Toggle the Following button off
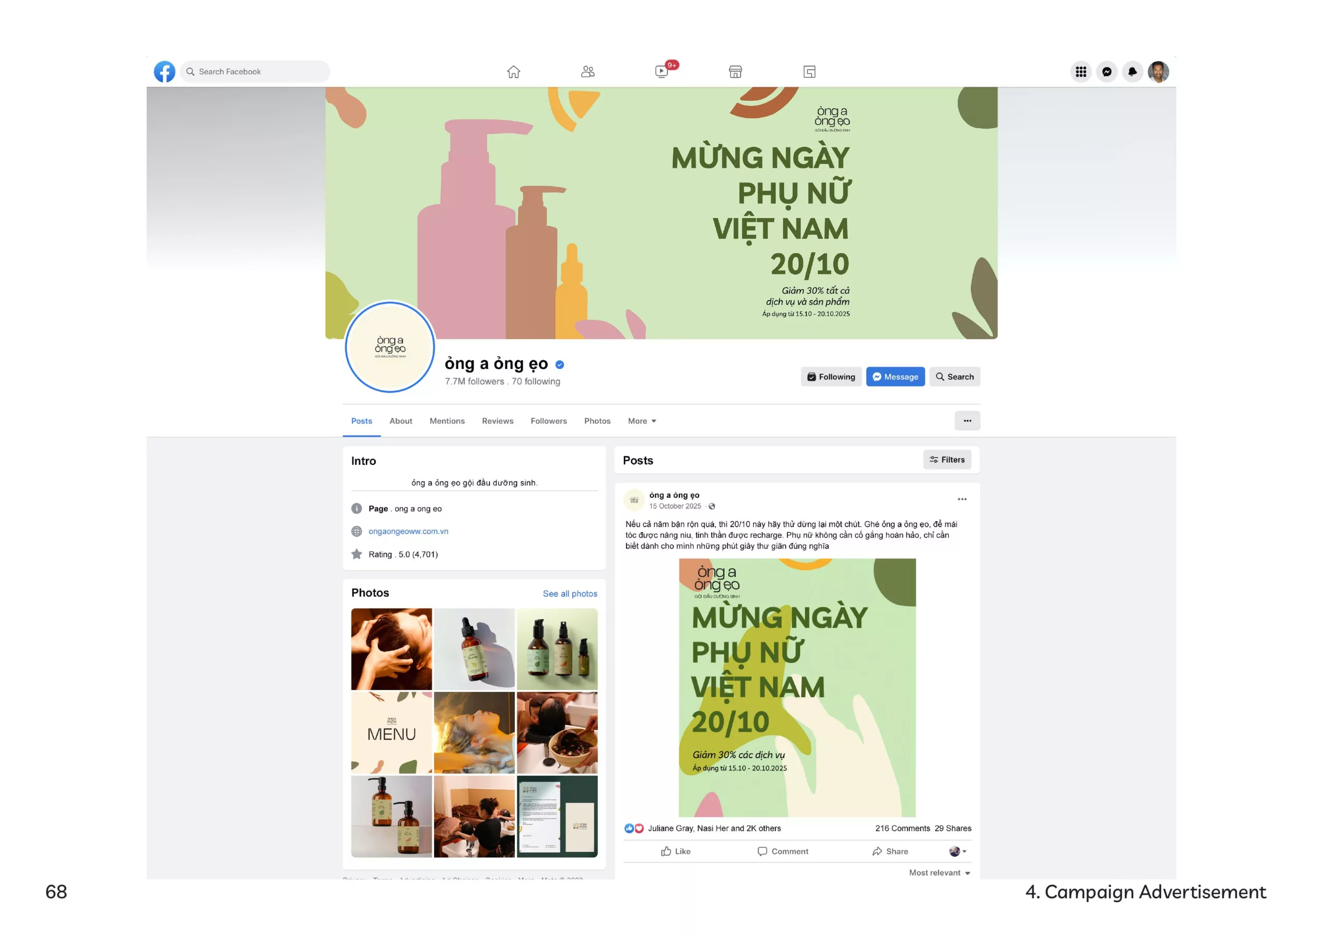This screenshot has height=936, width=1323. pyautogui.click(x=831, y=376)
